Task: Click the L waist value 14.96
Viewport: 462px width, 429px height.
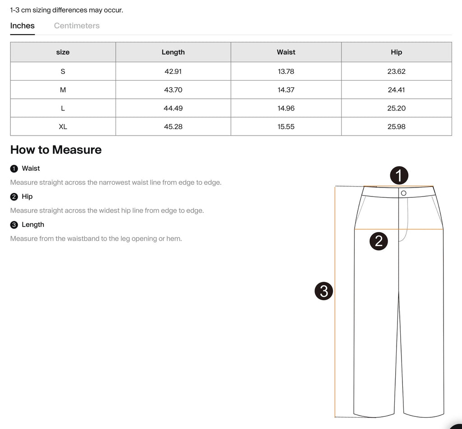Action: [286, 108]
